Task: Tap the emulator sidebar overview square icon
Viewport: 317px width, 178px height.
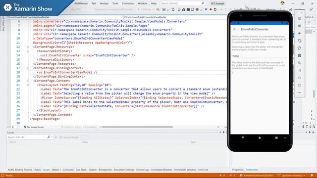Action: click(299, 85)
